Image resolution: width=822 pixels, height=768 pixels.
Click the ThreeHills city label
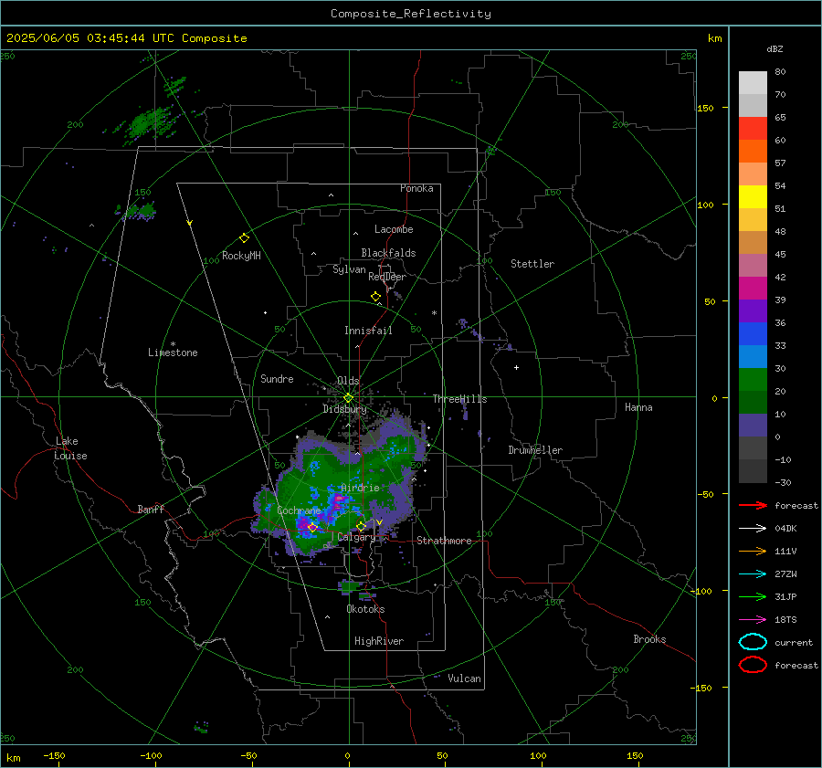click(459, 399)
